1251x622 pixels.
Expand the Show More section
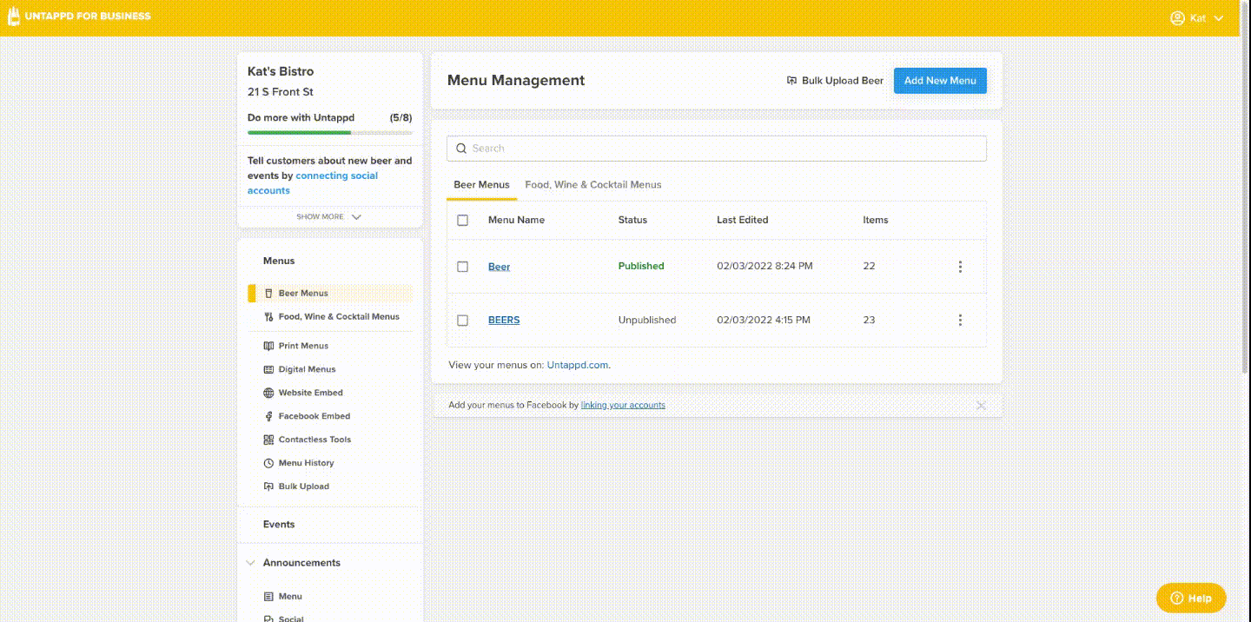coord(329,217)
